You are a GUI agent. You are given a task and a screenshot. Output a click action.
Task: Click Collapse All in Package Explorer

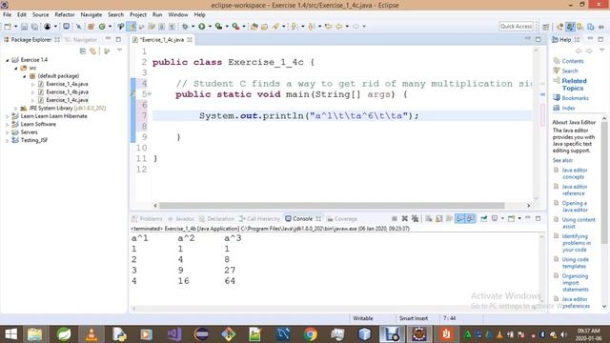tap(83, 50)
